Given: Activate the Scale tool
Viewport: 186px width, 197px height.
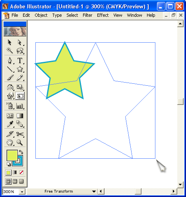Looking at the screenshot, I should click(x=20, y=87).
